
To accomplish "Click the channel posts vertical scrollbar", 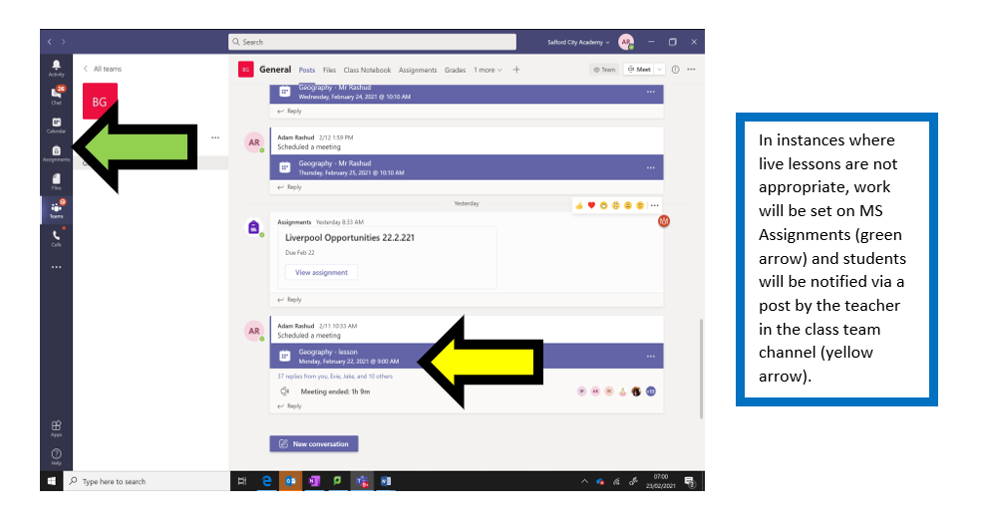I will [701, 369].
